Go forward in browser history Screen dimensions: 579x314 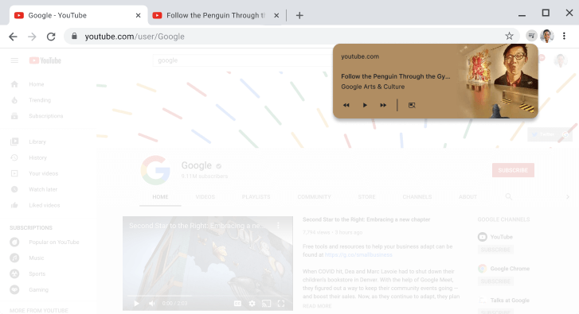click(x=32, y=37)
